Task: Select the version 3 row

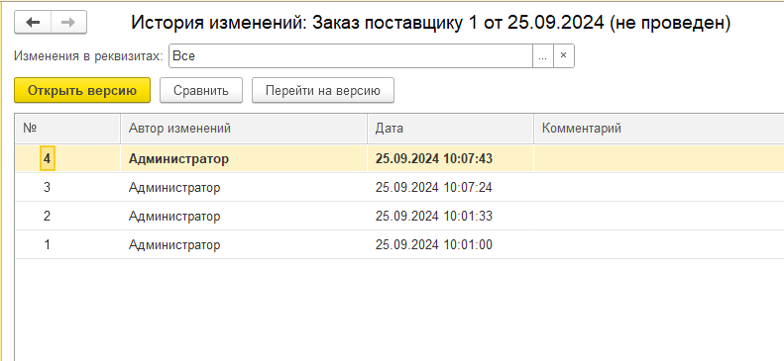Action: 399,188
